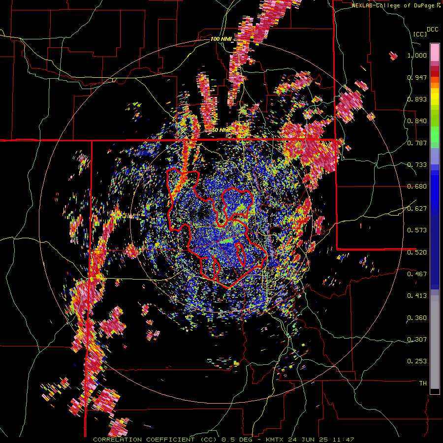The width and height of the screenshot is (443, 443).
Task: Select the 0.573 scale value
Action: pos(417,230)
